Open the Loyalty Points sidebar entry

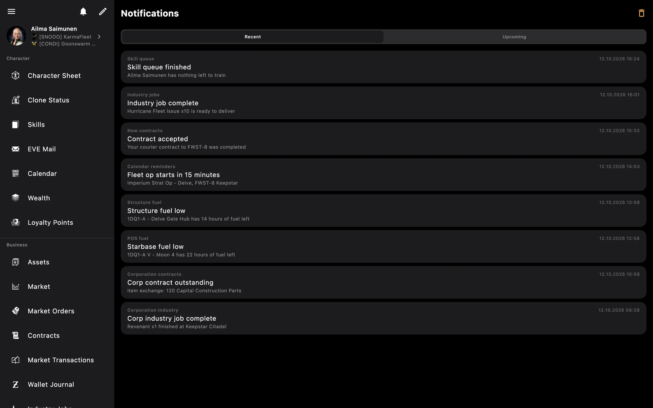(x=57, y=222)
